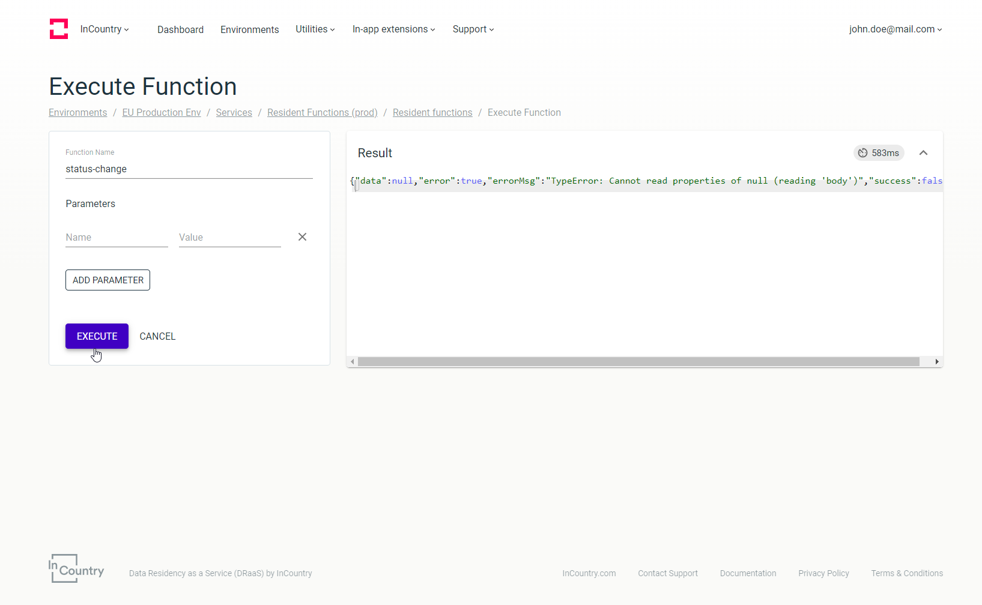Open Documentation footer link

(748, 573)
